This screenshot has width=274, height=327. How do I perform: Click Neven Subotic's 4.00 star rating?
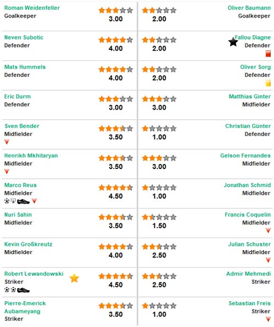tap(116, 40)
